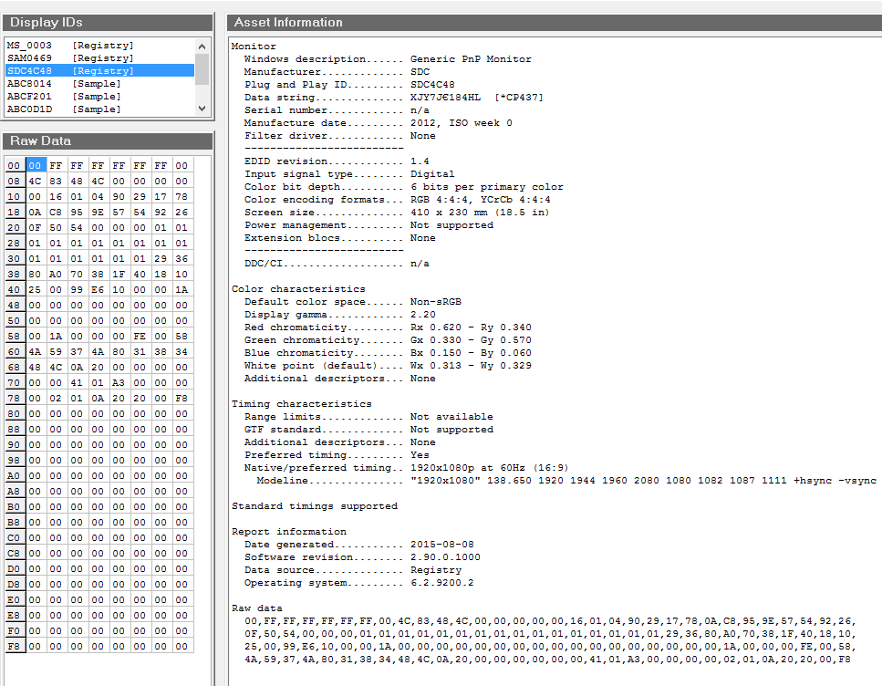Click the Windows description line
This screenshot has height=686, width=882.
pyautogui.click(x=388, y=59)
